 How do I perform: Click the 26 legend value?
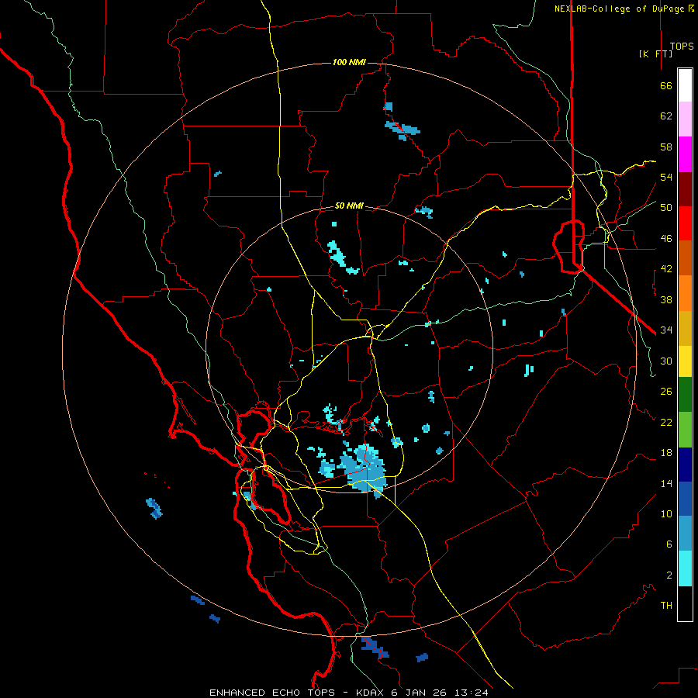click(666, 392)
